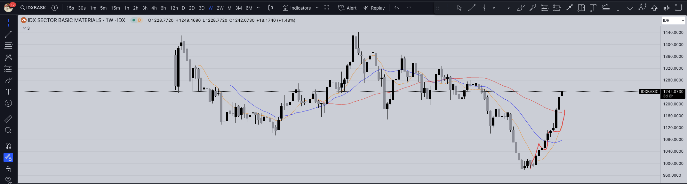This screenshot has height=184, width=687.
Task: Select the 3M interval
Action: tap(238, 8)
